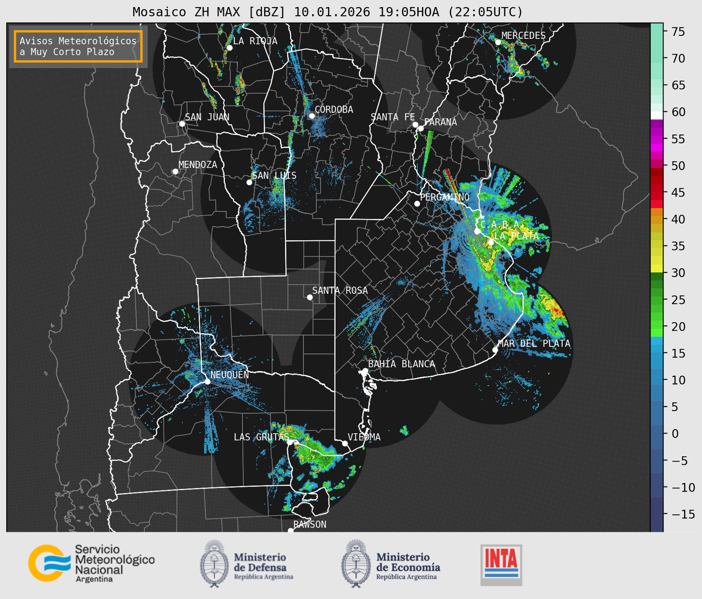Click the LA PLATA city marker dot
The height and width of the screenshot is (599, 702).
(x=491, y=242)
